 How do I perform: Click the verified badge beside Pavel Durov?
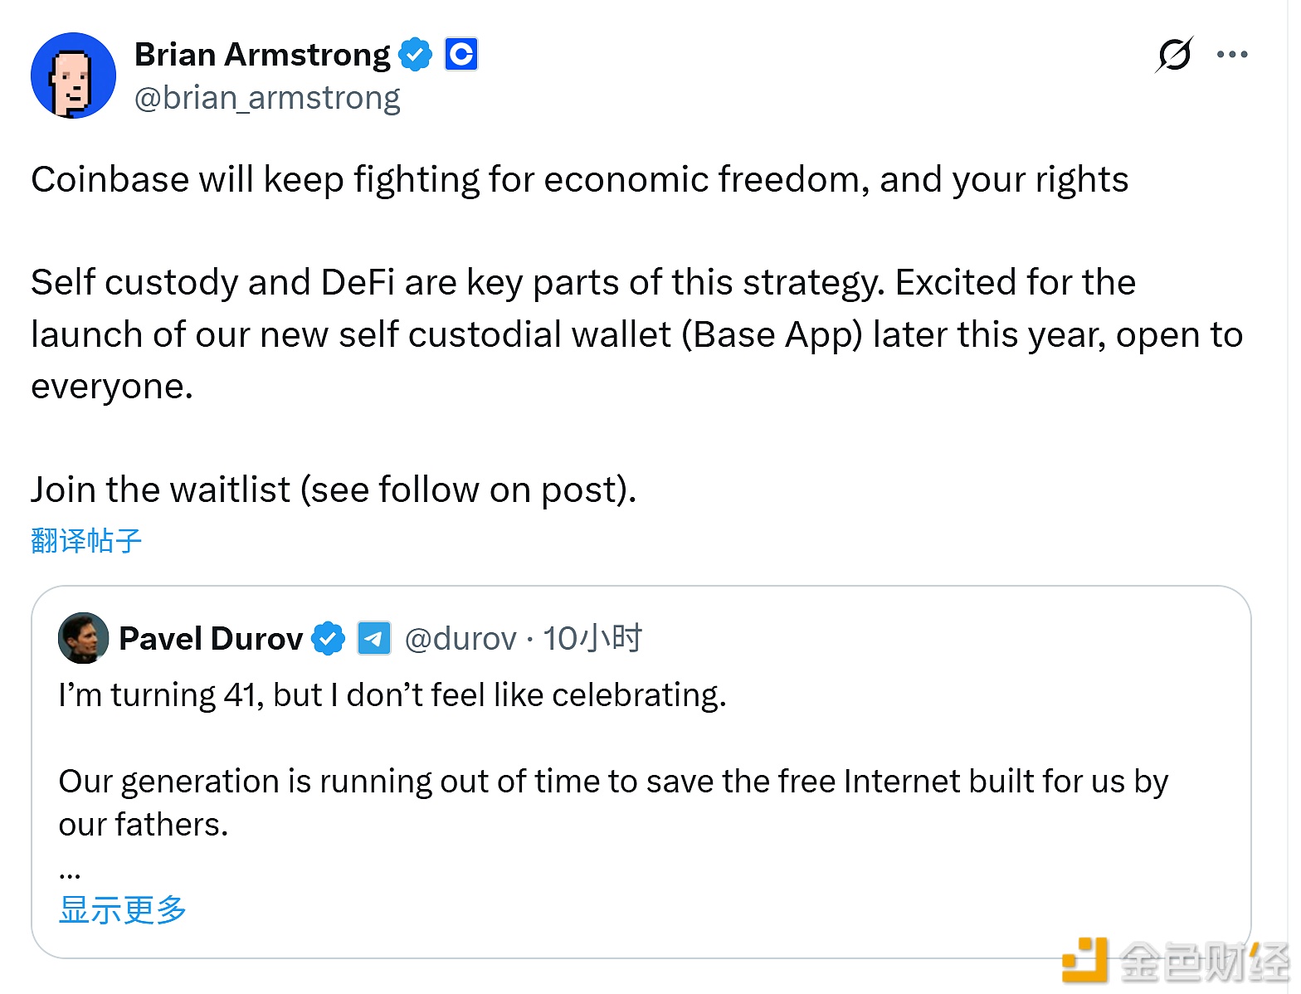[328, 639]
